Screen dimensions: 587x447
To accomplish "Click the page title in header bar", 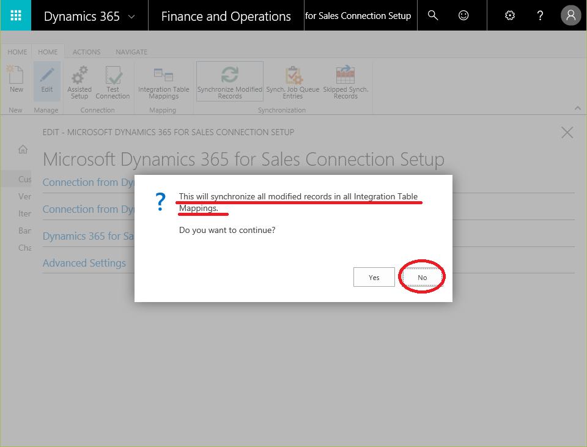I will pyautogui.click(x=358, y=16).
